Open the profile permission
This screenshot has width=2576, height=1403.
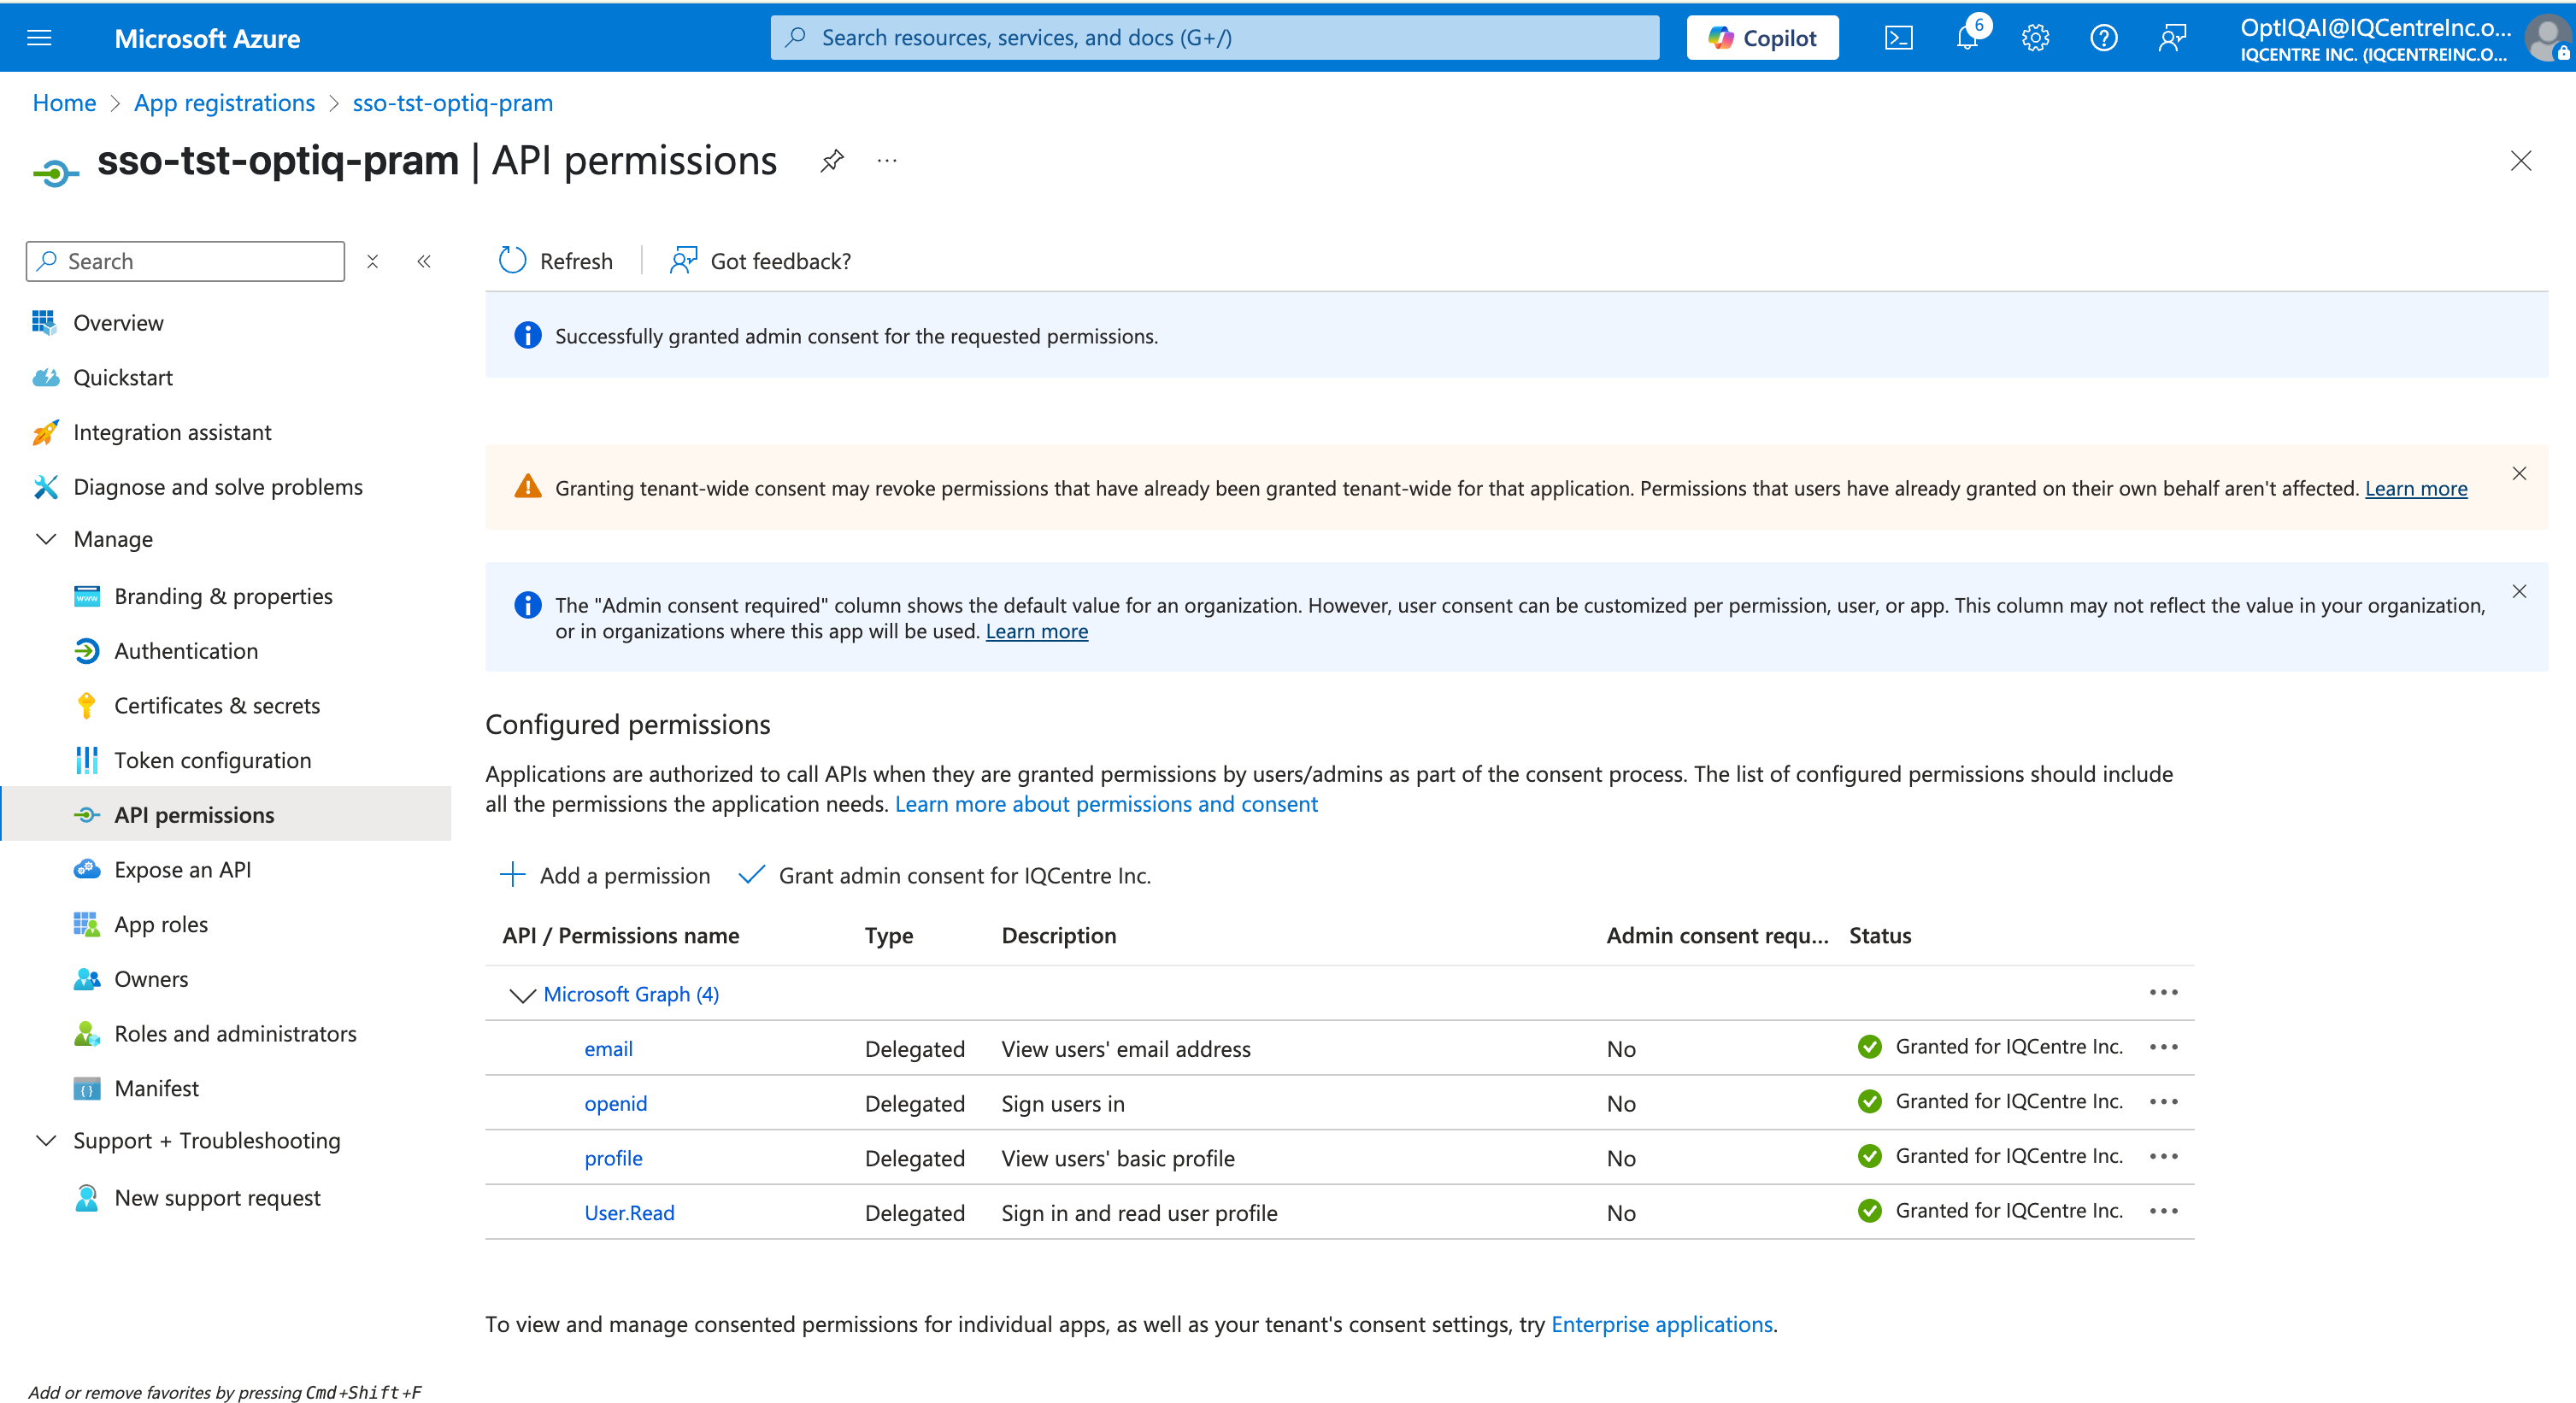(x=613, y=1158)
